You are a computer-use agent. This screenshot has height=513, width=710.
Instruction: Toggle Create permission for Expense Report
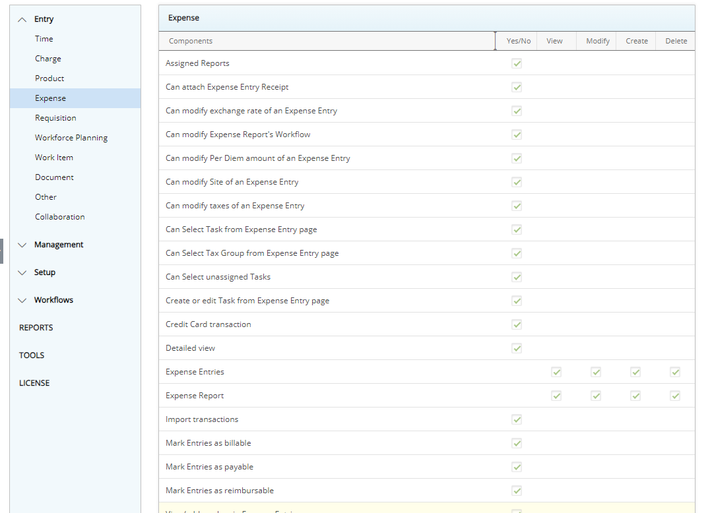point(635,396)
